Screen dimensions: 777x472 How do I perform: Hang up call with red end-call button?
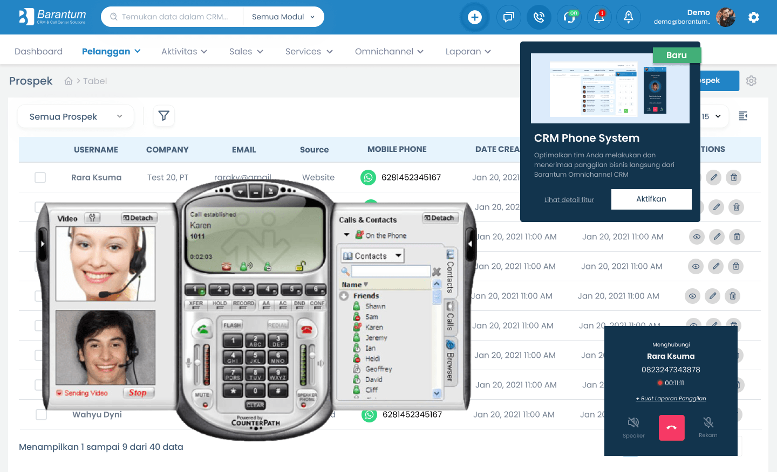click(x=671, y=428)
